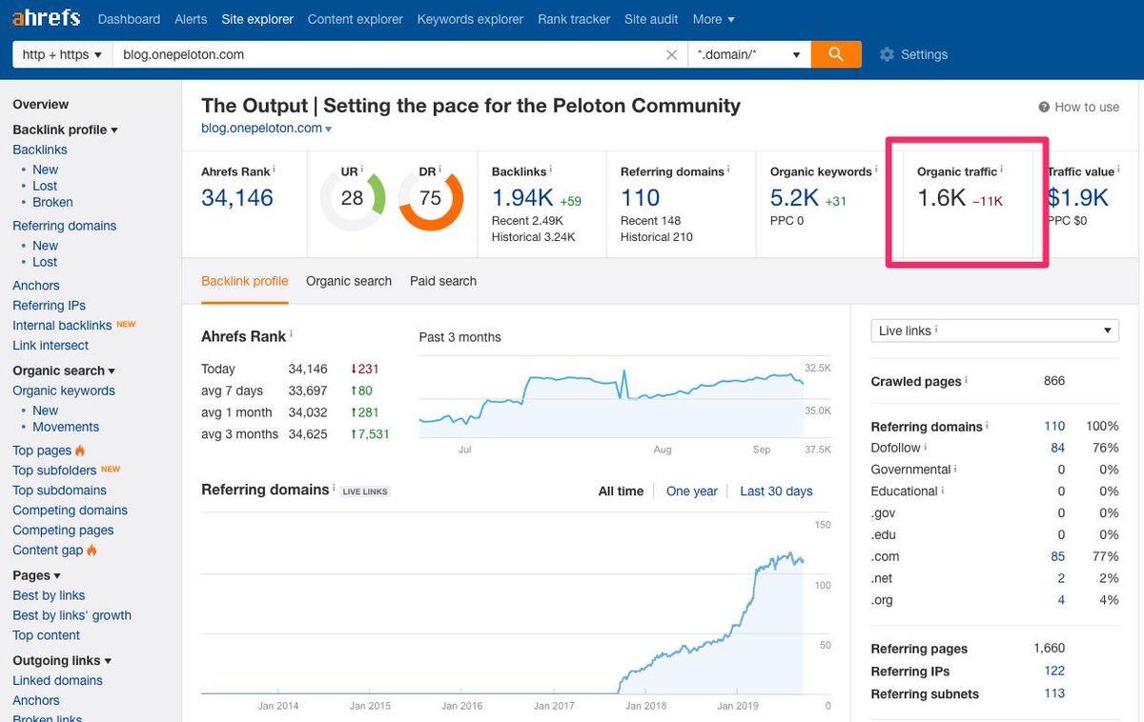Expand the blog.onepeloton.com URL dropdown arrow
This screenshot has width=1144, height=722.
(329, 129)
